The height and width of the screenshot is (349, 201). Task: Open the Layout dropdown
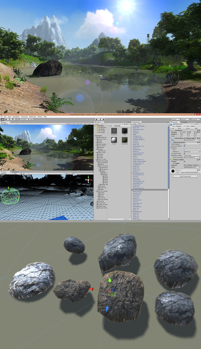(x=185, y=119)
